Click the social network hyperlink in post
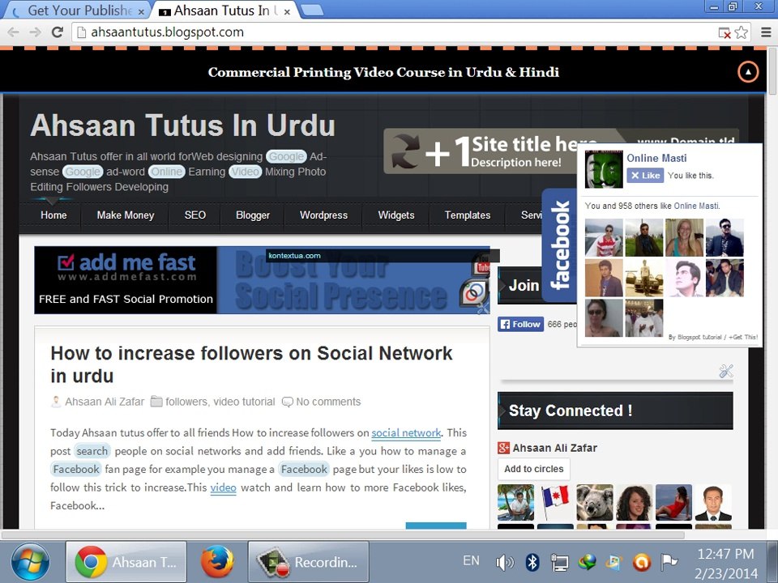 (406, 432)
